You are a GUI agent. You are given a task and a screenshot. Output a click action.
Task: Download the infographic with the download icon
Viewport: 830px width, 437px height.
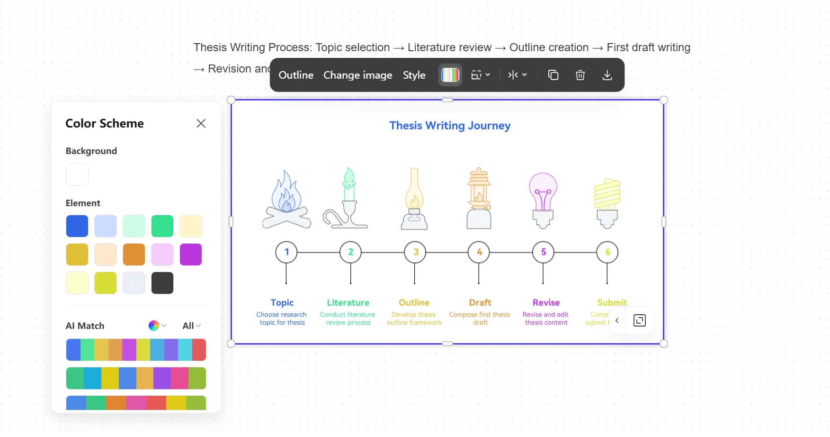pyautogui.click(x=607, y=75)
